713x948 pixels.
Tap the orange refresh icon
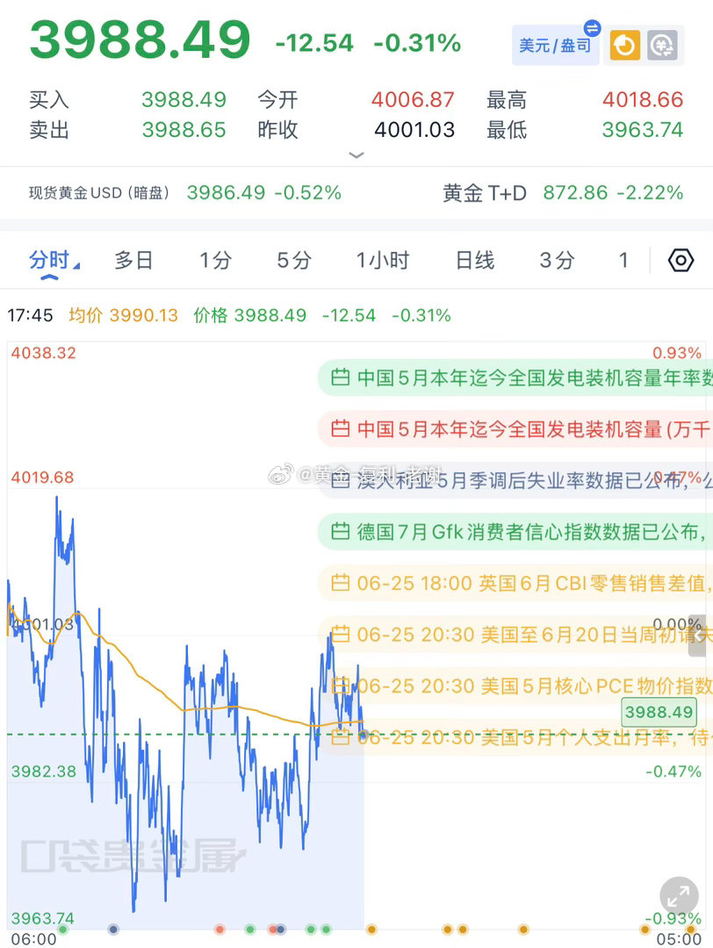[624, 46]
